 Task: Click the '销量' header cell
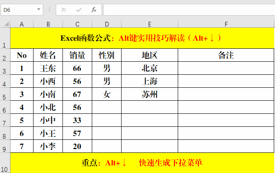point(77,55)
